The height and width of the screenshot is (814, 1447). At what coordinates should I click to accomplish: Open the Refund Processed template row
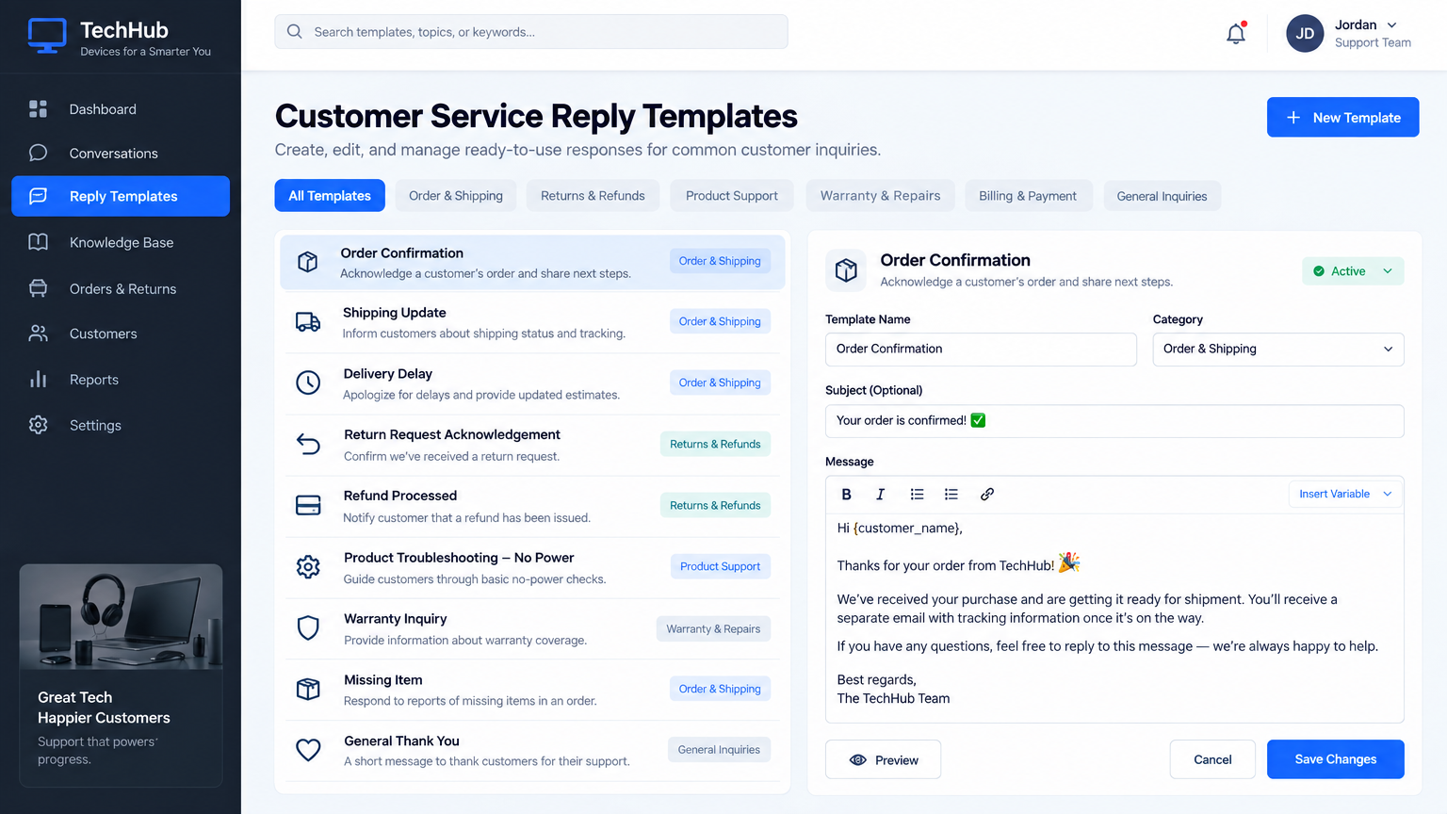tap(532, 507)
